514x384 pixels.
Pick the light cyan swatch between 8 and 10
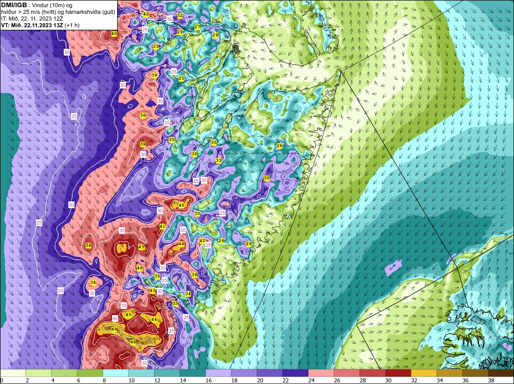[116, 373]
